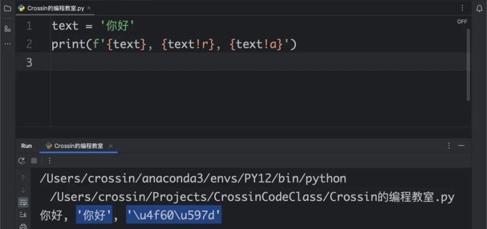Hide the Run tool window
This screenshot has width=487, height=229.
(462, 146)
